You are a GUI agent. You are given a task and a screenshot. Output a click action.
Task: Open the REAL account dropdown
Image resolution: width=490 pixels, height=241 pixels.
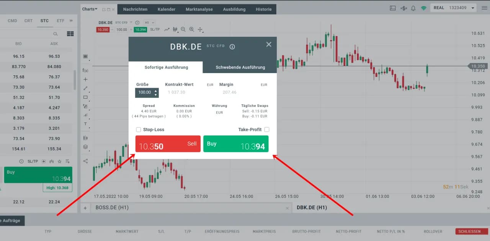tap(454, 8)
